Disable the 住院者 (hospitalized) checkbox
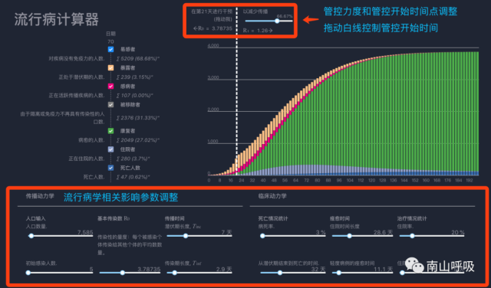The image size is (491, 288). (110, 149)
